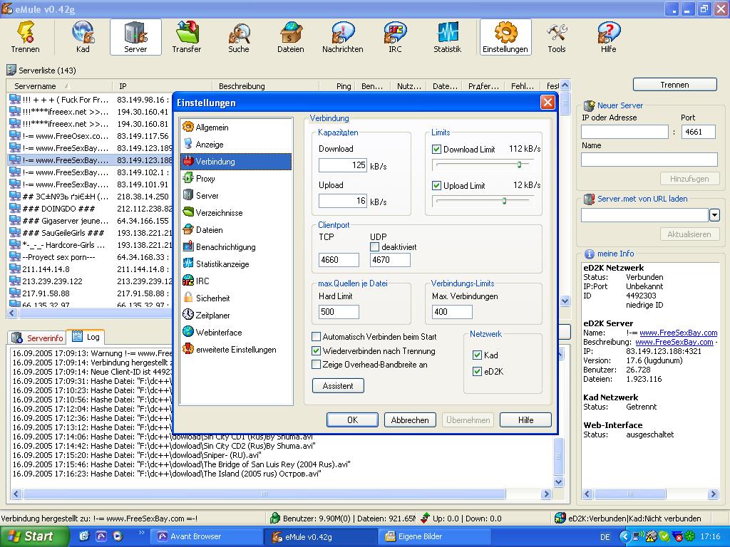730x547 pixels.
Task: Open the Tools toolbar icon
Action: 556,37
